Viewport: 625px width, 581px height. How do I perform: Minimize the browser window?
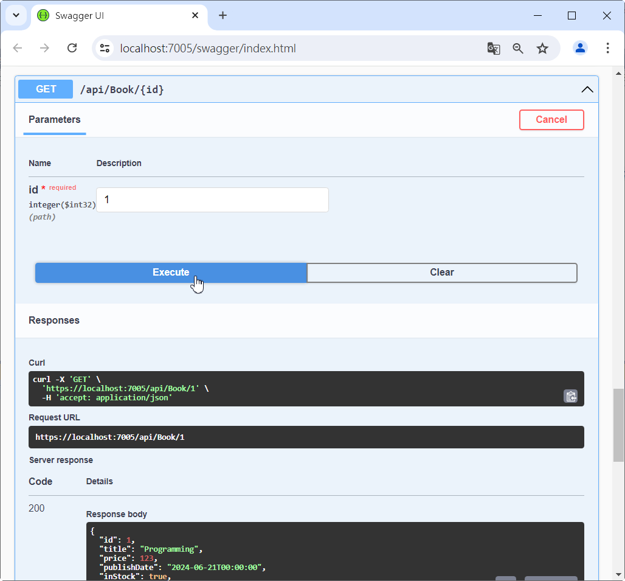point(537,16)
